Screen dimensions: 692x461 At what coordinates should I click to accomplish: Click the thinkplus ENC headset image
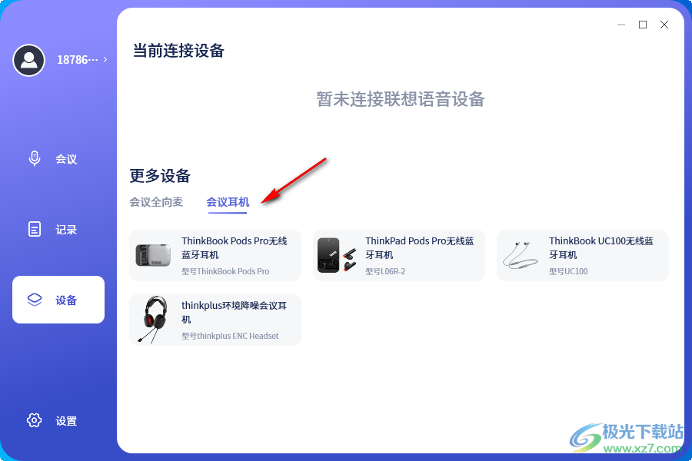(x=153, y=320)
